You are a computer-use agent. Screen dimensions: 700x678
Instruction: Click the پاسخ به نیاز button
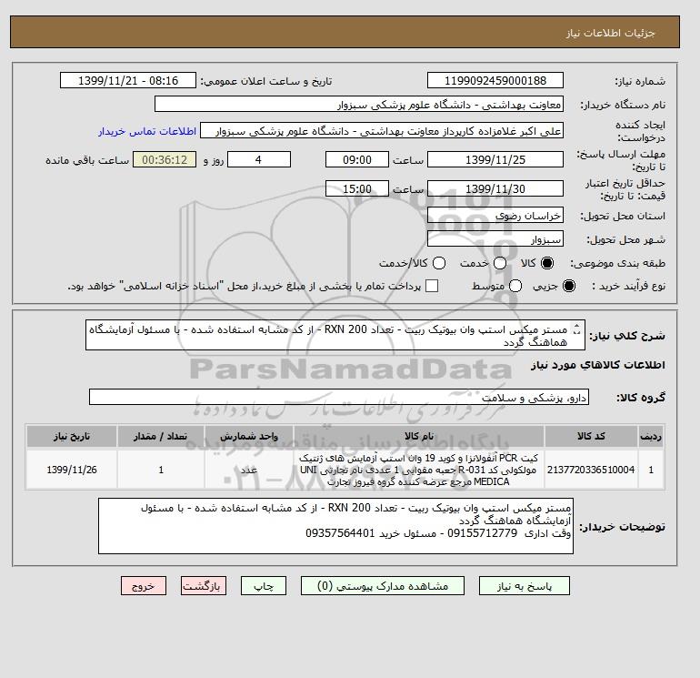[x=525, y=586]
